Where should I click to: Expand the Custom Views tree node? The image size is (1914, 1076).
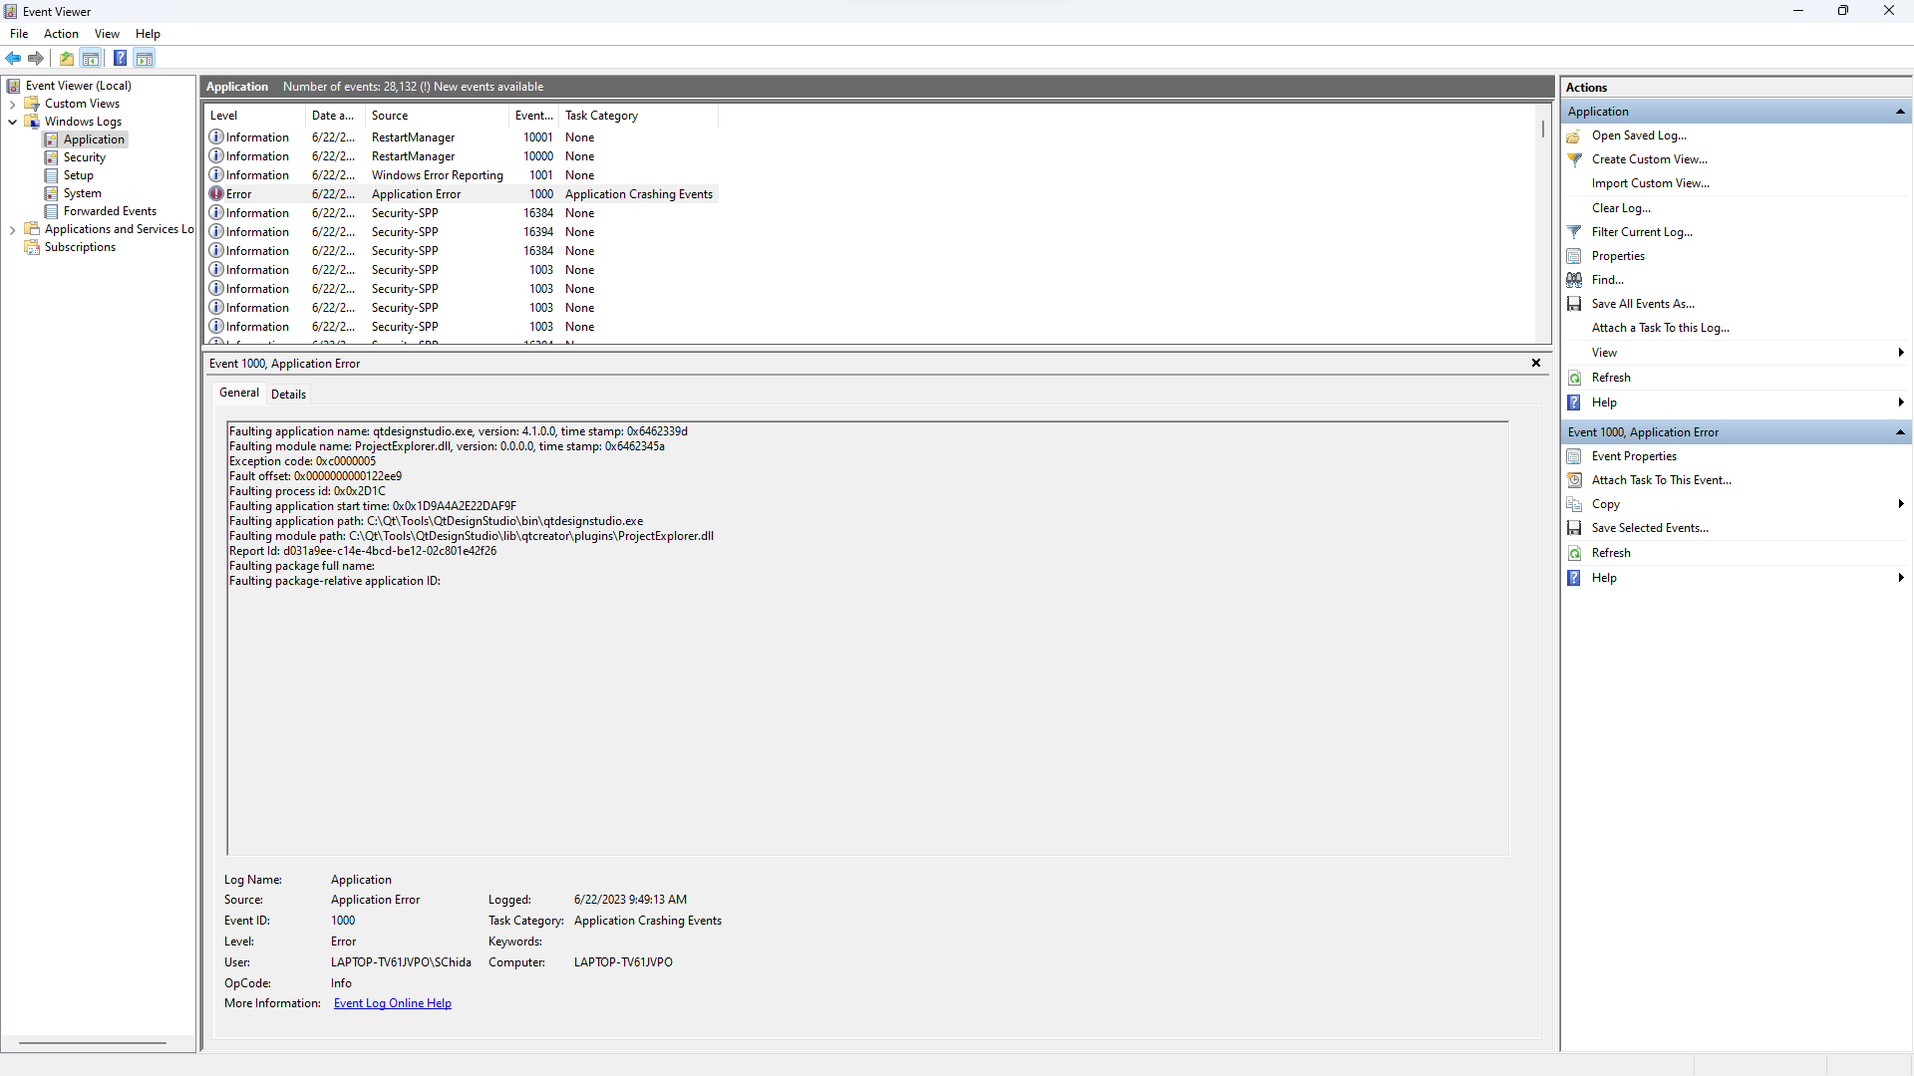[12, 104]
